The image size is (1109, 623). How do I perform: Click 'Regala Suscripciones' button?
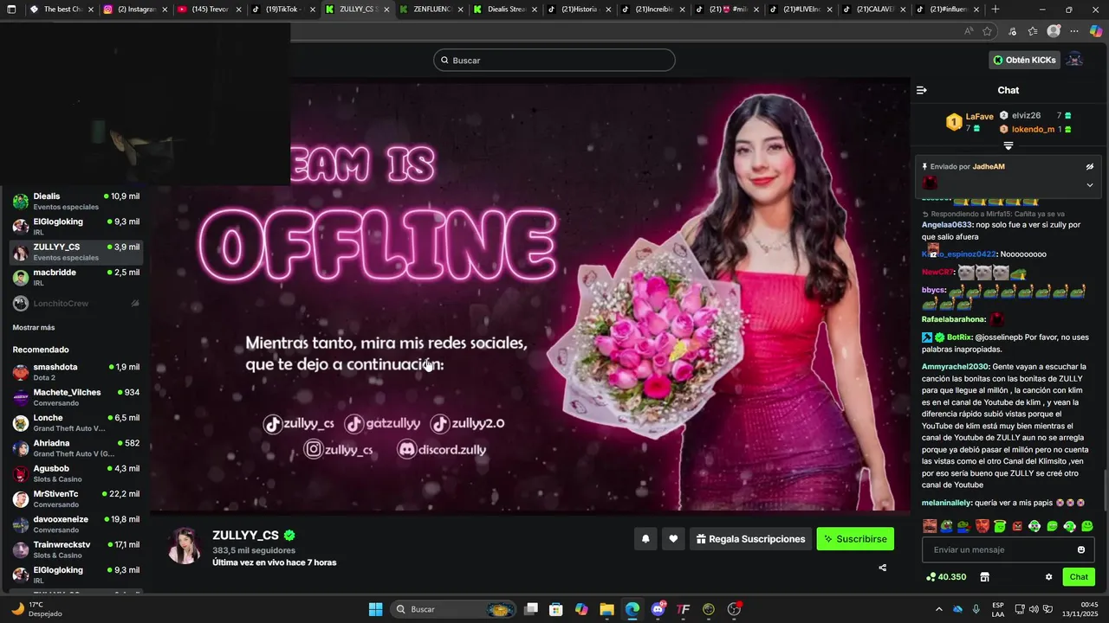[751, 539]
